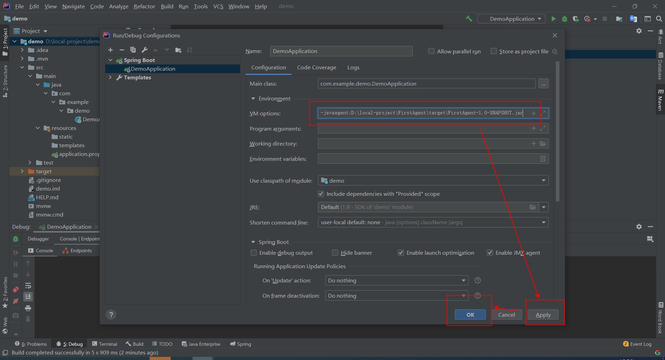Switch to Logs tab

tap(353, 68)
